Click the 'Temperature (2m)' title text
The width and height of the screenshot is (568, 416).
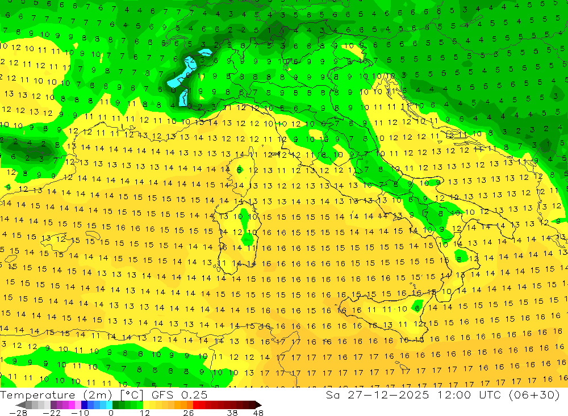tap(56, 395)
